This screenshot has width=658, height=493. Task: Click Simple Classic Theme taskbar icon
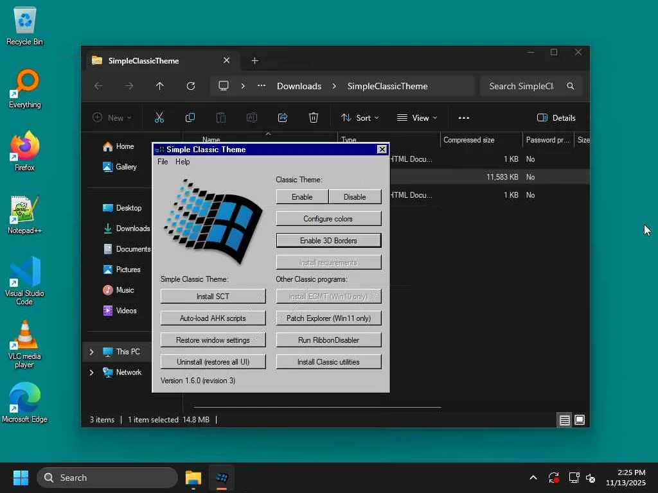[222, 478]
